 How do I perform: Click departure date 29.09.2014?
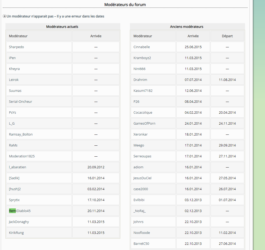click(227, 145)
